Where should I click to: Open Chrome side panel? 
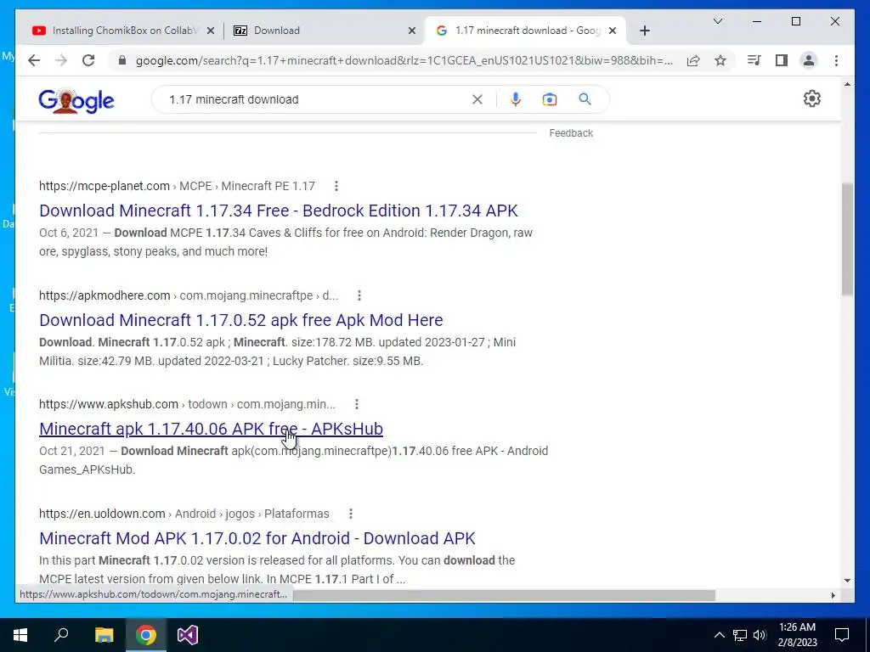(782, 60)
